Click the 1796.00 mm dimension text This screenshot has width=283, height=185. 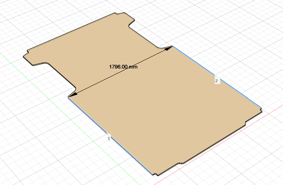[x=123, y=67]
